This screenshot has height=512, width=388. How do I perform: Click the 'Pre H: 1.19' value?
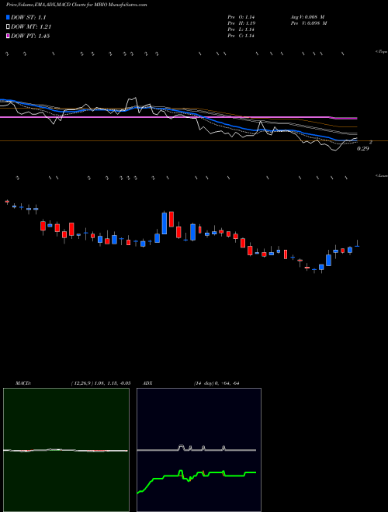pos(241,23)
